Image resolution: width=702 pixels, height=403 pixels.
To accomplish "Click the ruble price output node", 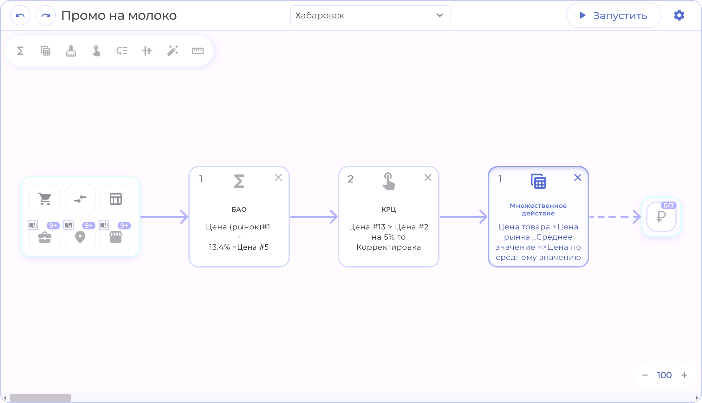I will pos(661,217).
